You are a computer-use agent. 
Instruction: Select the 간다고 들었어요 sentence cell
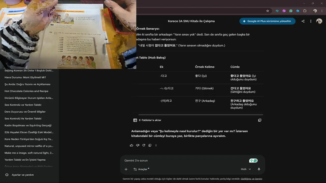(243, 90)
